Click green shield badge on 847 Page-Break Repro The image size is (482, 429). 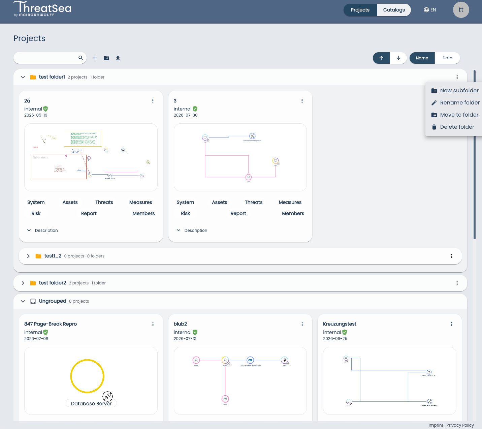(45, 332)
